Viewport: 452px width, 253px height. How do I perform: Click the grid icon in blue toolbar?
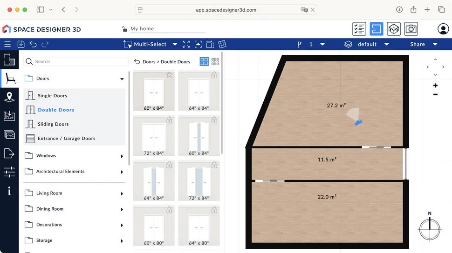point(222,44)
